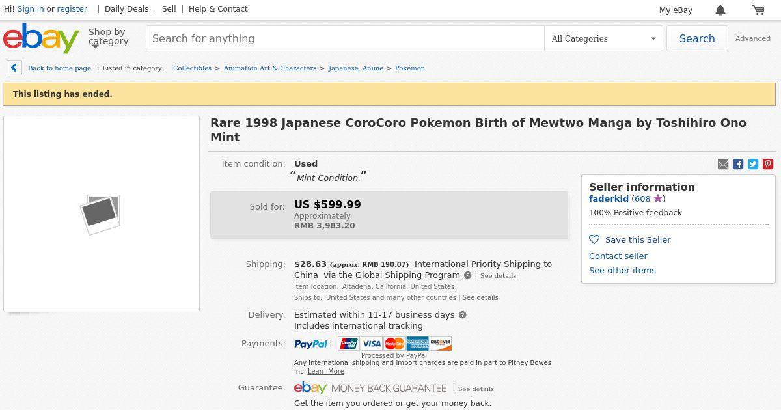Open the shopping cart icon

point(758,10)
